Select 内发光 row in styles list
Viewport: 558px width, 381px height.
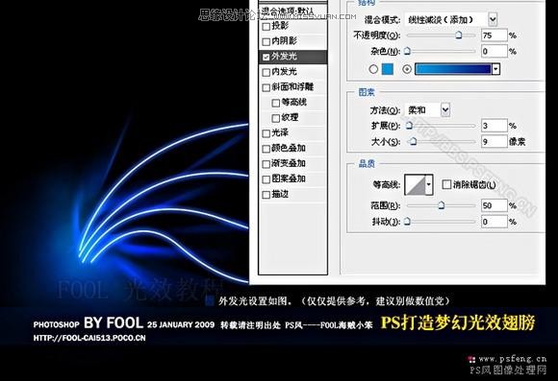(292, 72)
